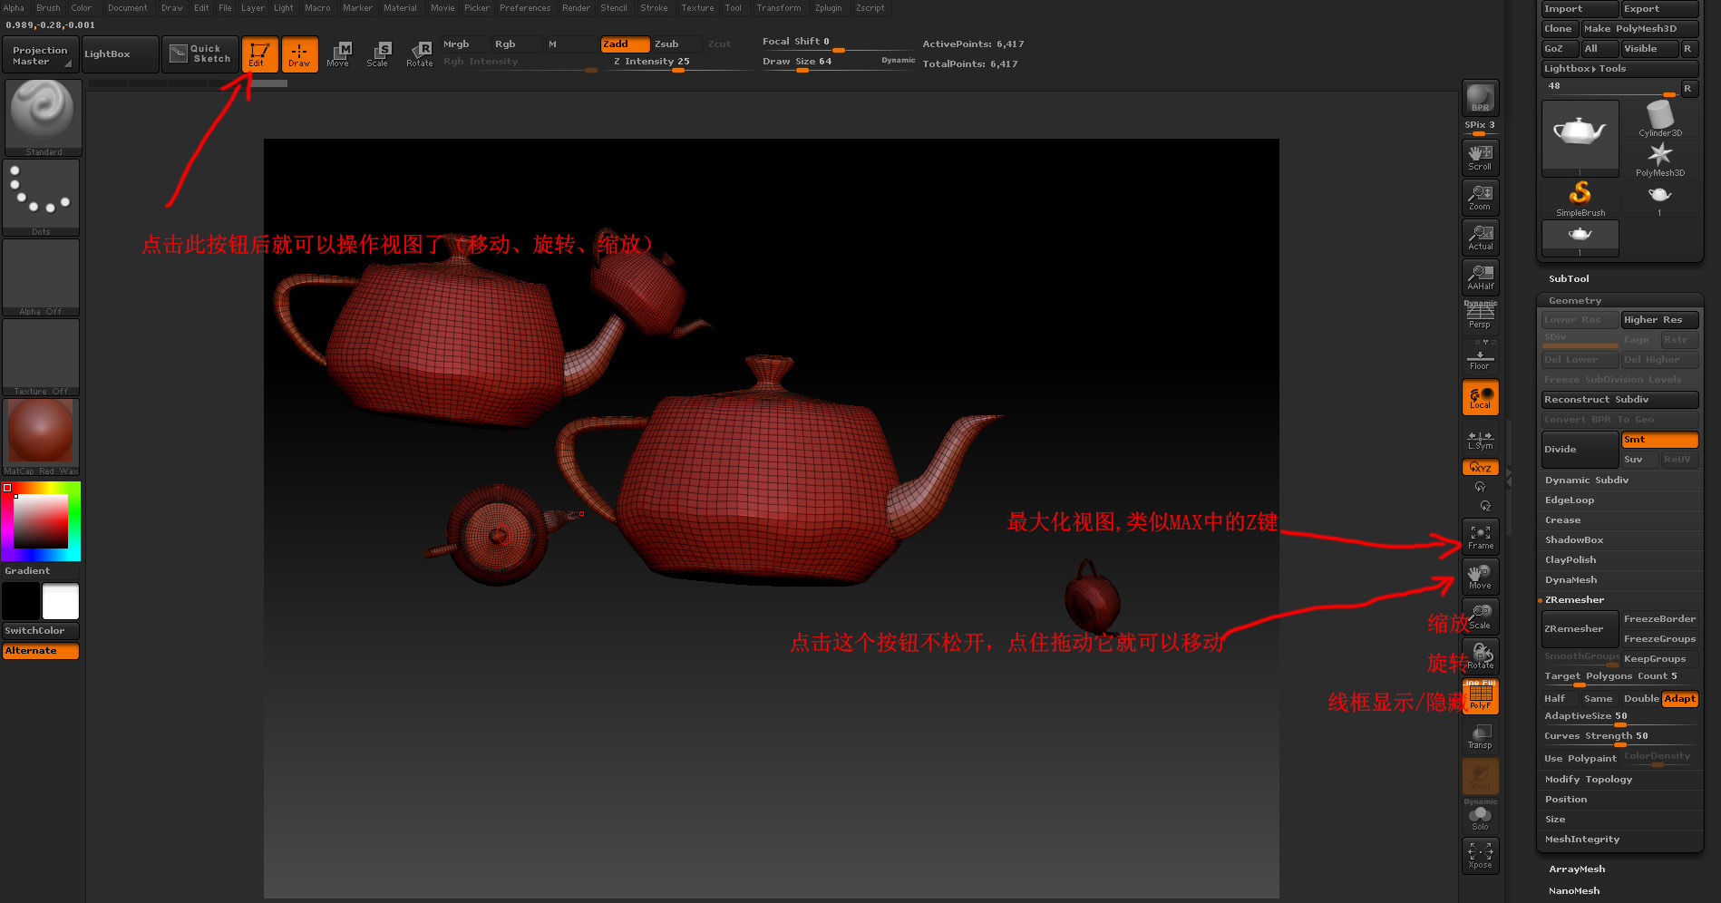
Task: Toggle Solo mode
Action: click(x=1480, y=816)
